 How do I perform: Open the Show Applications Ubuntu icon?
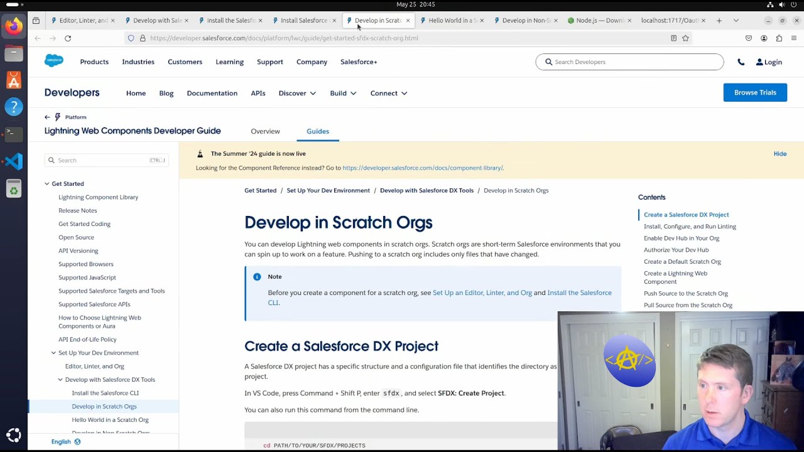pyautogui.click(x=13, y=435)
